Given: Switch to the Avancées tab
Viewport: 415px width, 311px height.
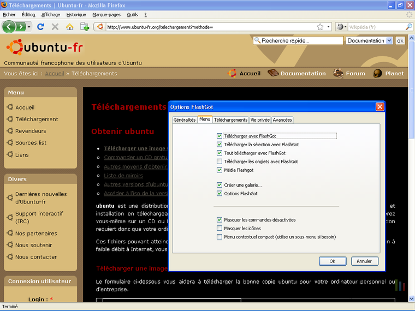Looking at the screenshot, I should coord(282,120).
